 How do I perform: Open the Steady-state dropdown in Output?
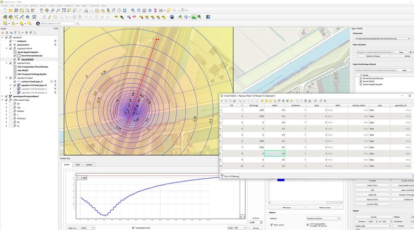(x=374, y=226)
